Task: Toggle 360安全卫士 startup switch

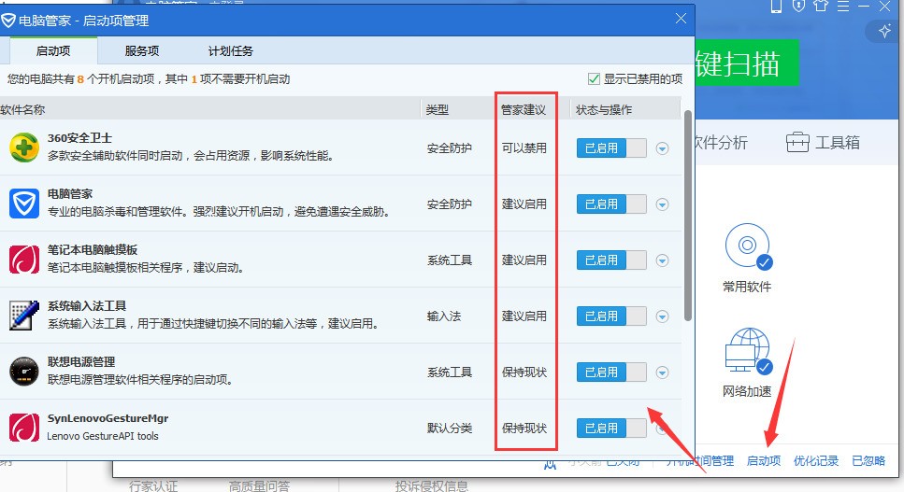Action: pos(611,148)
